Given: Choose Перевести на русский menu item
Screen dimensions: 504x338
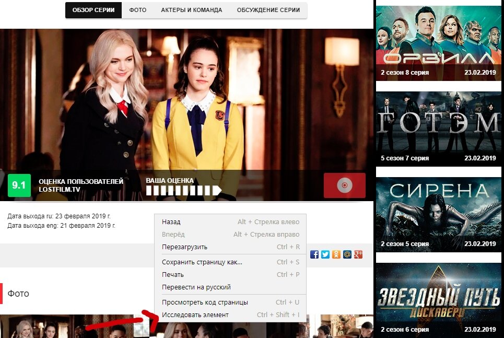Looking at the screenshot, I should pyautogui.click(x=230, y=287).
